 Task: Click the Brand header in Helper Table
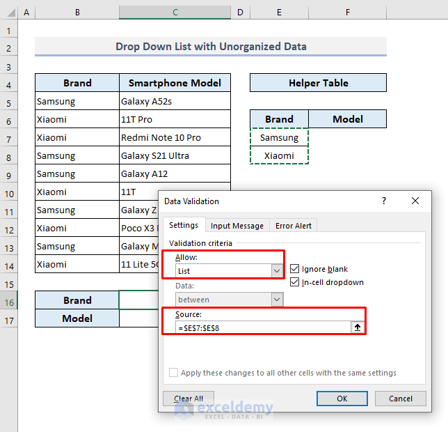click(279, 119)
